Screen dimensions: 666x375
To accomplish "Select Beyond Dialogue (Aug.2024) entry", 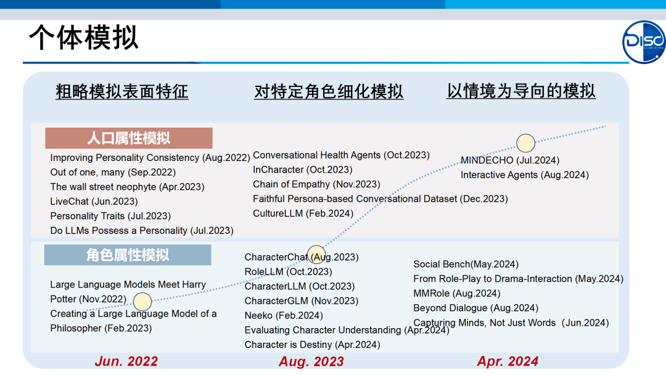I will coord(475,308).
